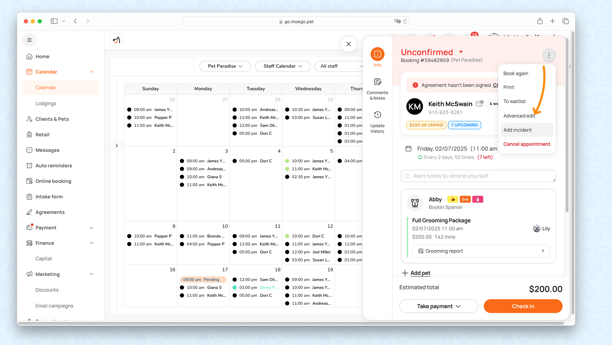Screen dimensions: 612x345
Task: Select Add incident menu option
Action: (x=517, y=130)
